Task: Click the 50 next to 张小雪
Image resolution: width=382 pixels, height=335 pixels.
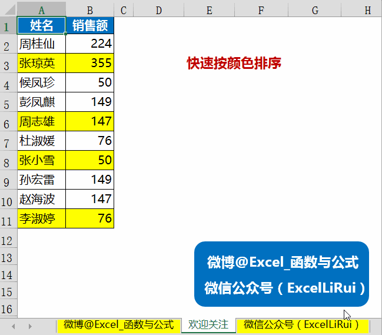Action: [90, 160]
